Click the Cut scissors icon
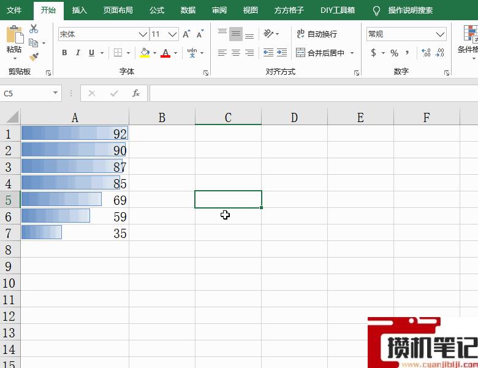 [x=34, y=29]
